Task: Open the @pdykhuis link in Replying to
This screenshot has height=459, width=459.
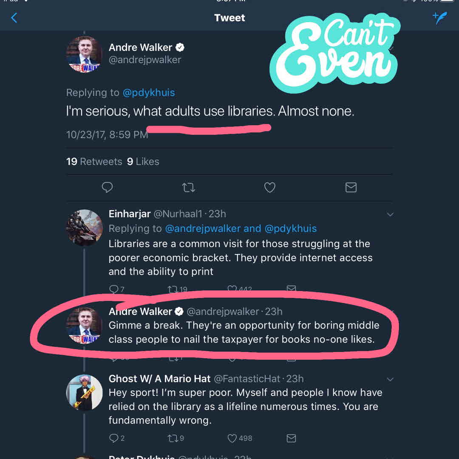Action: (x=149, y=93)
